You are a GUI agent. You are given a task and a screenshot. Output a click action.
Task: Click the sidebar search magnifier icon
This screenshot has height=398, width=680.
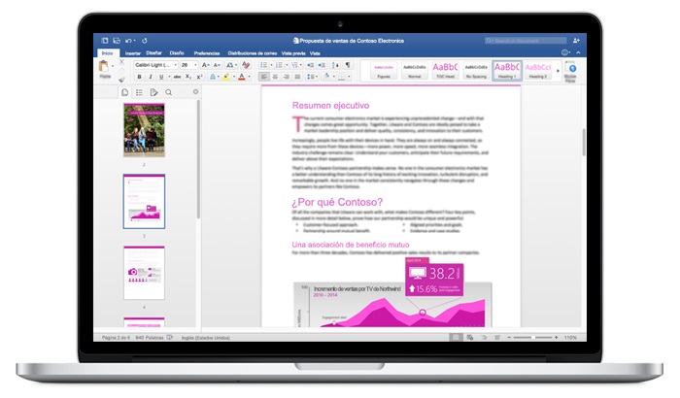point(168,92)
